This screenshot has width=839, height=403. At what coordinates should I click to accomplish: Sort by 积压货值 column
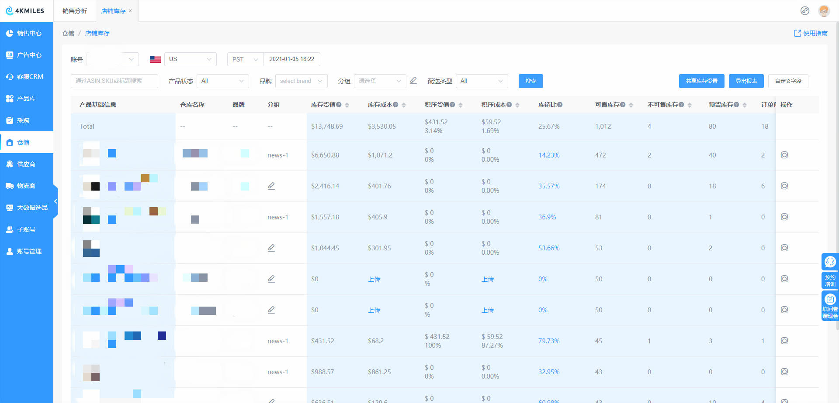461,105
